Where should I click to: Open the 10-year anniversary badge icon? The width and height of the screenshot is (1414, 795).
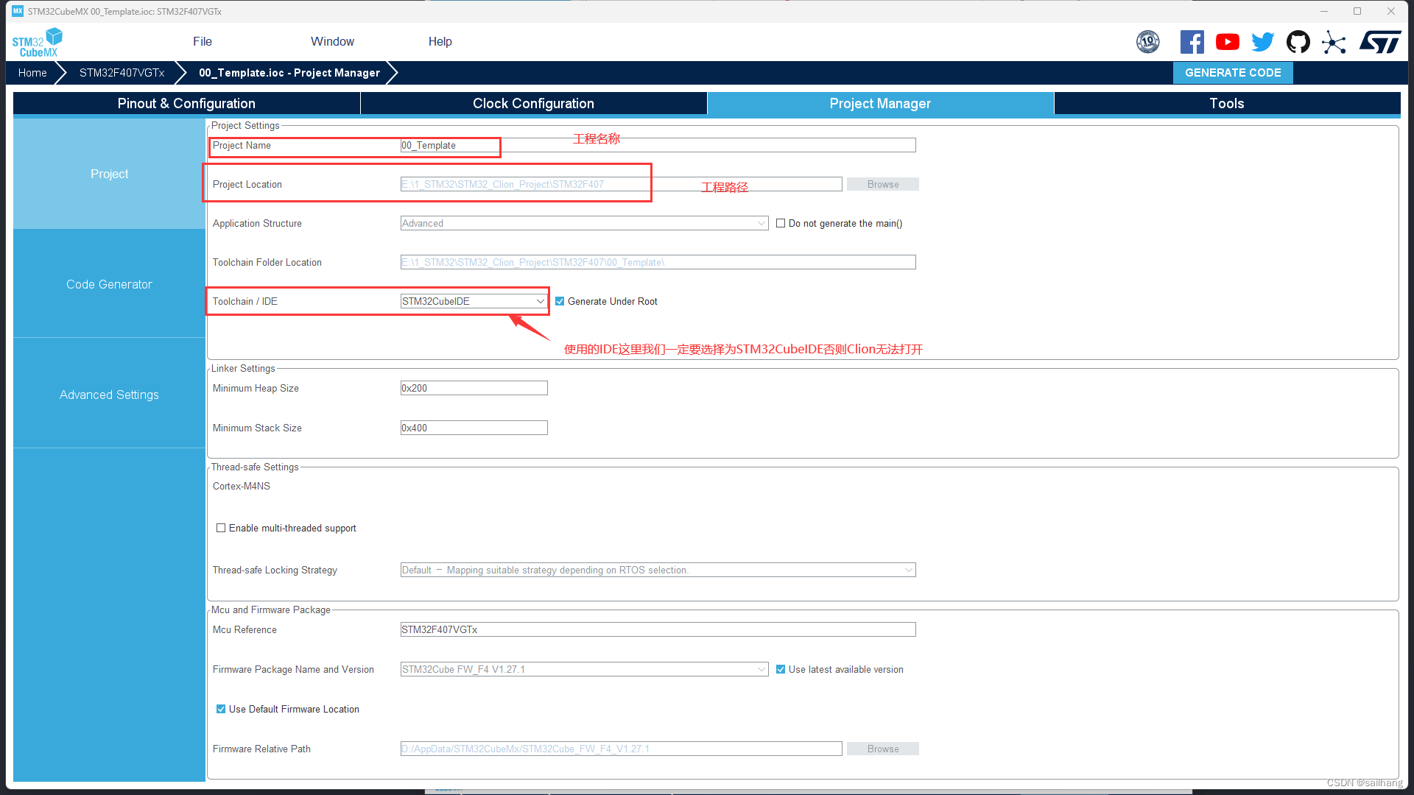[x=1147, y=42]
